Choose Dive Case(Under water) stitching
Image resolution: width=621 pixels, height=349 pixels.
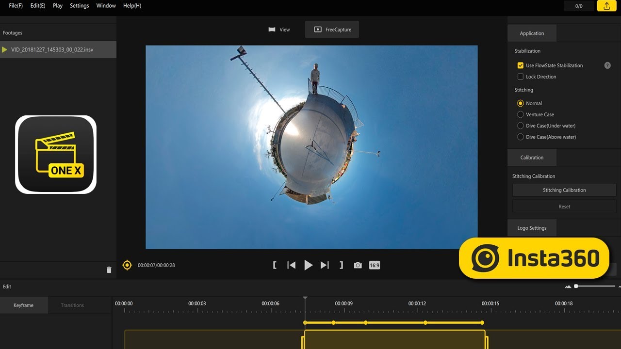pos(521,126)
